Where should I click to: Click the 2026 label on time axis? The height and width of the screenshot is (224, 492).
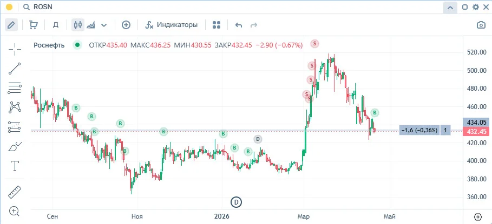[221, 216]
